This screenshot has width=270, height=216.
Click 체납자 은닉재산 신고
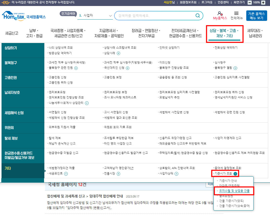coord(62,143)
